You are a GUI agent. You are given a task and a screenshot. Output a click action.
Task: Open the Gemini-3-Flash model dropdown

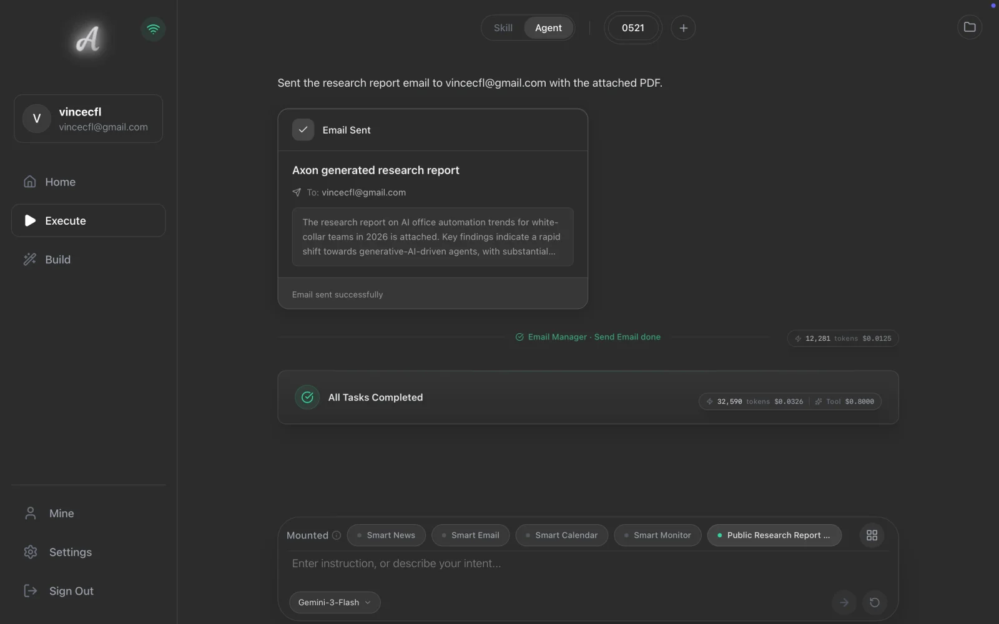335,602
